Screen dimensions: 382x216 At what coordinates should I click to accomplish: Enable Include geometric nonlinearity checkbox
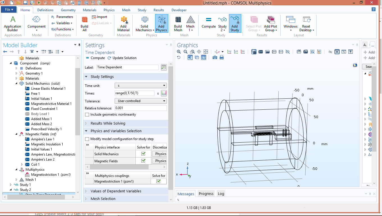tap(87, 115)
